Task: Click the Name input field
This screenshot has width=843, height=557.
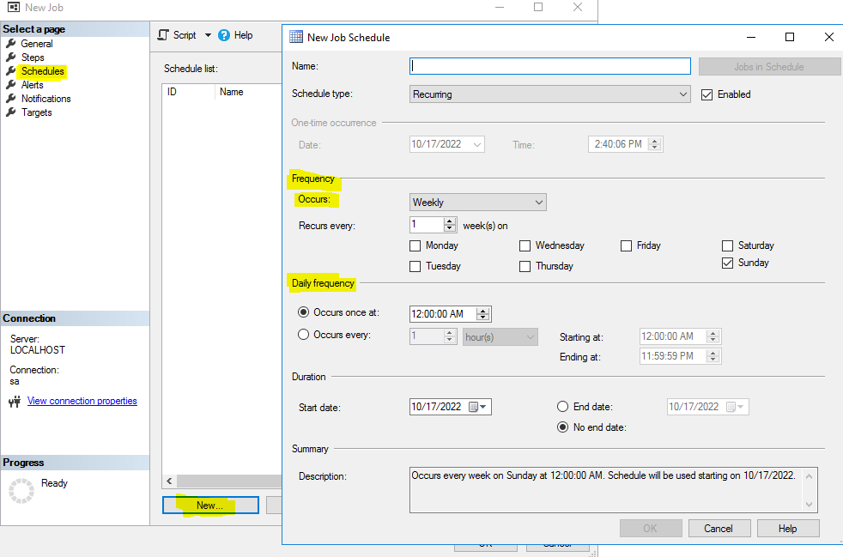Action: [x=550, y=66]
